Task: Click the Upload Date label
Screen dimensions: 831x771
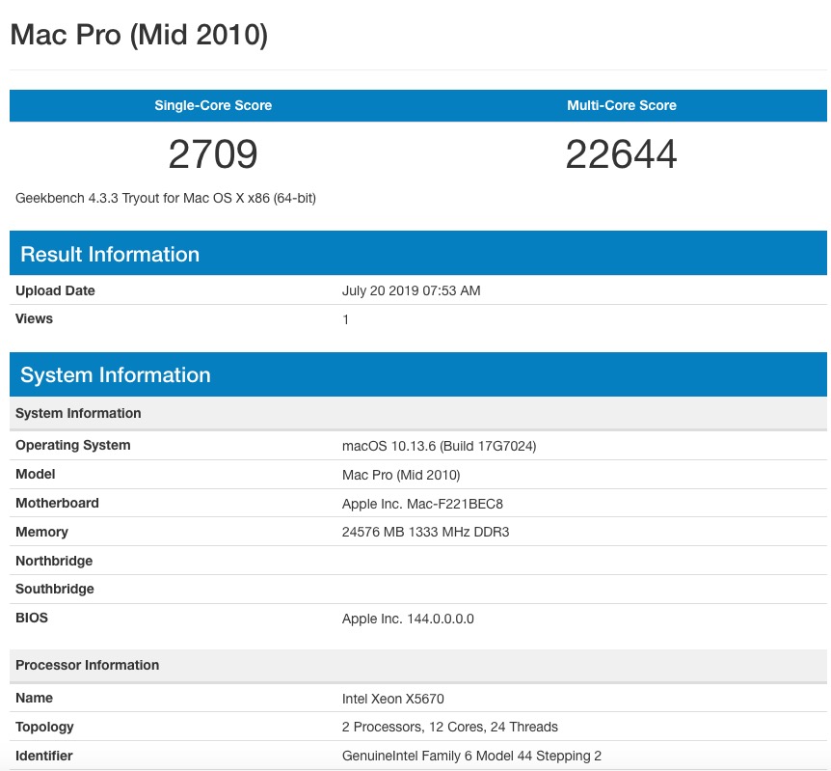Action: [x=55, y=290]
